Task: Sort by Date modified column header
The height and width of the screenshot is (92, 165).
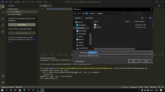Action: pos(139,21)
